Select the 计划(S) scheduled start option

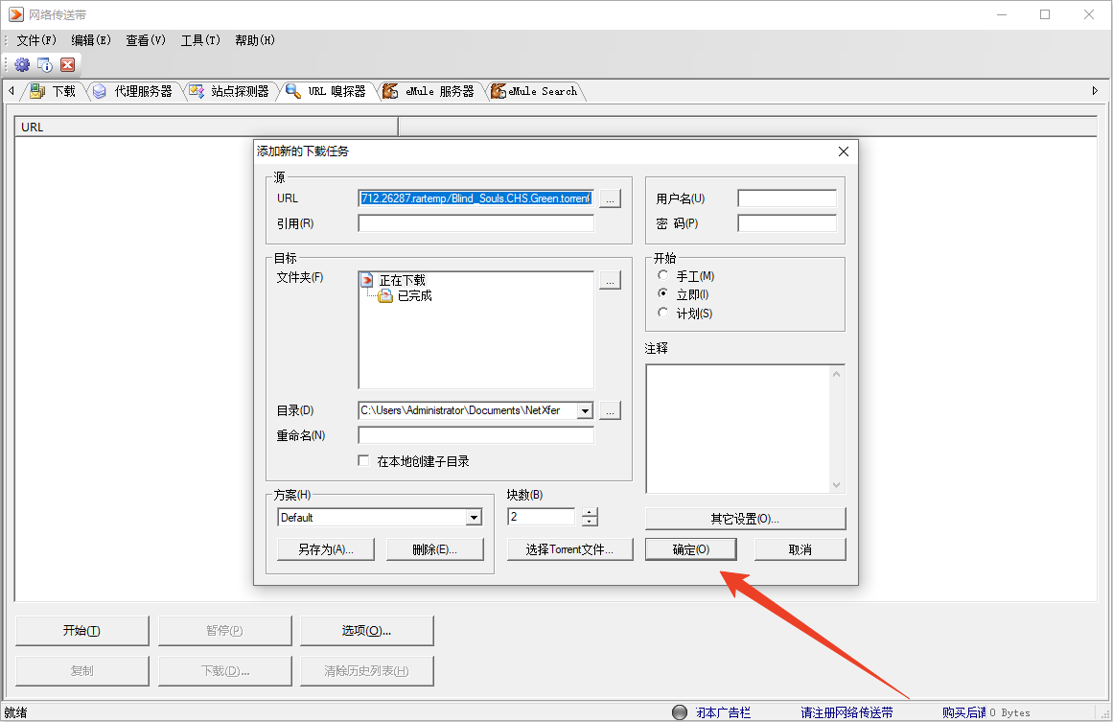coord(663,314)
